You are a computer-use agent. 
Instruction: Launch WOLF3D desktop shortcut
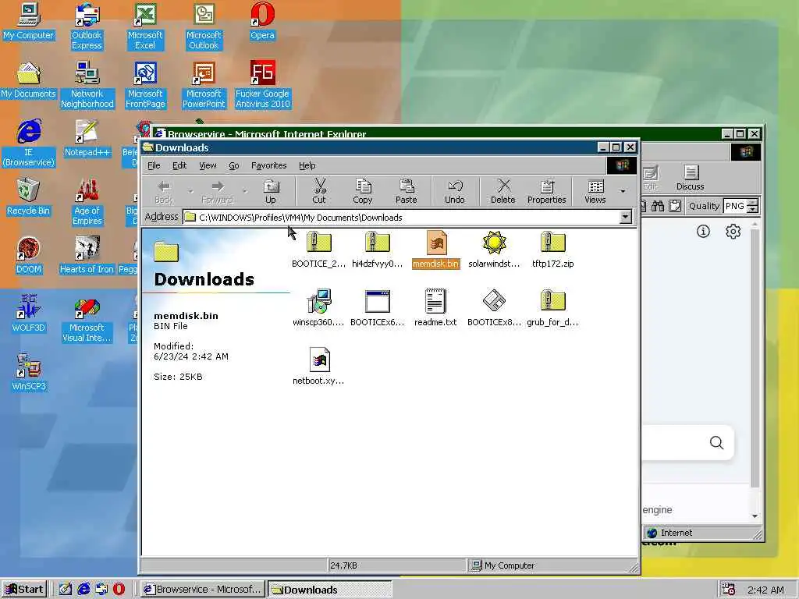point(29,314)
